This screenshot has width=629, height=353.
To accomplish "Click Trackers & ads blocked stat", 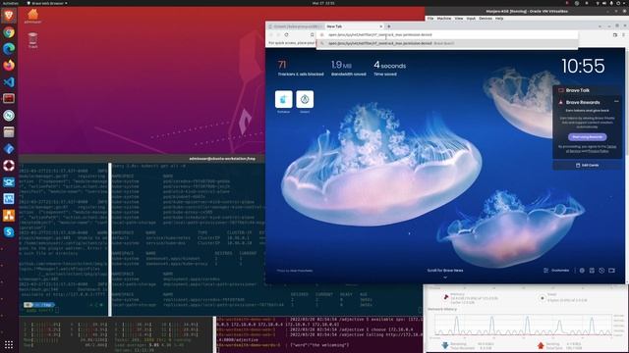I will point(301,68).
